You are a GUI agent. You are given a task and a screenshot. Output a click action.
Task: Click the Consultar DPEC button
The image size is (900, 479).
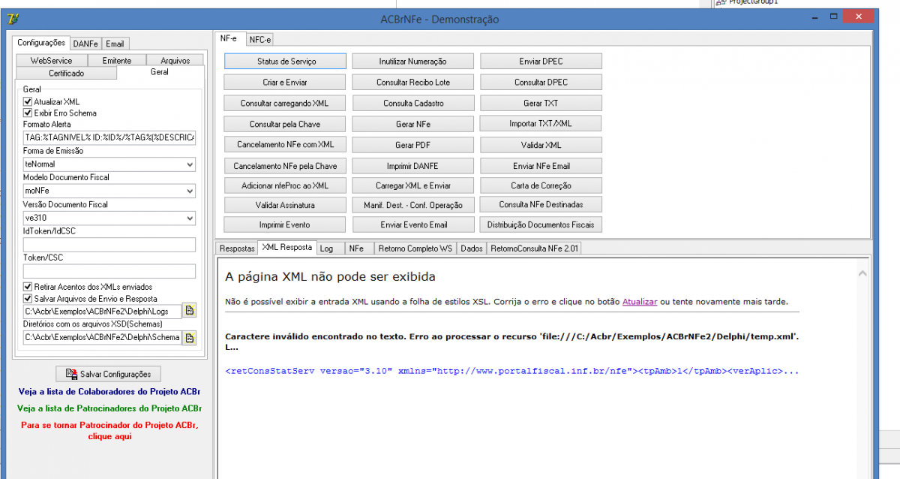(x=541, y=82)
